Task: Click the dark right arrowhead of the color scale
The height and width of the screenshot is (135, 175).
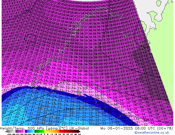Action: [x=79, y=131]
